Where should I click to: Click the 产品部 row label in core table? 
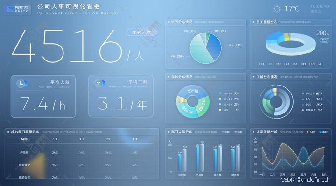click(24, 153)
